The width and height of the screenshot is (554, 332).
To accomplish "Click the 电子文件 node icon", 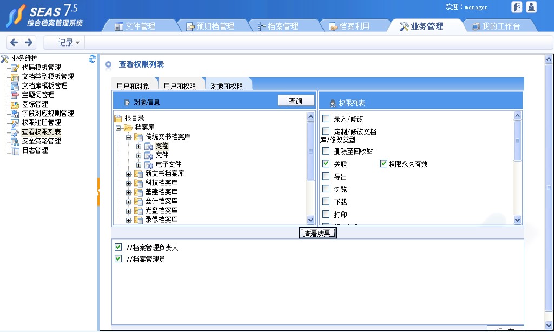I will 149,164.
